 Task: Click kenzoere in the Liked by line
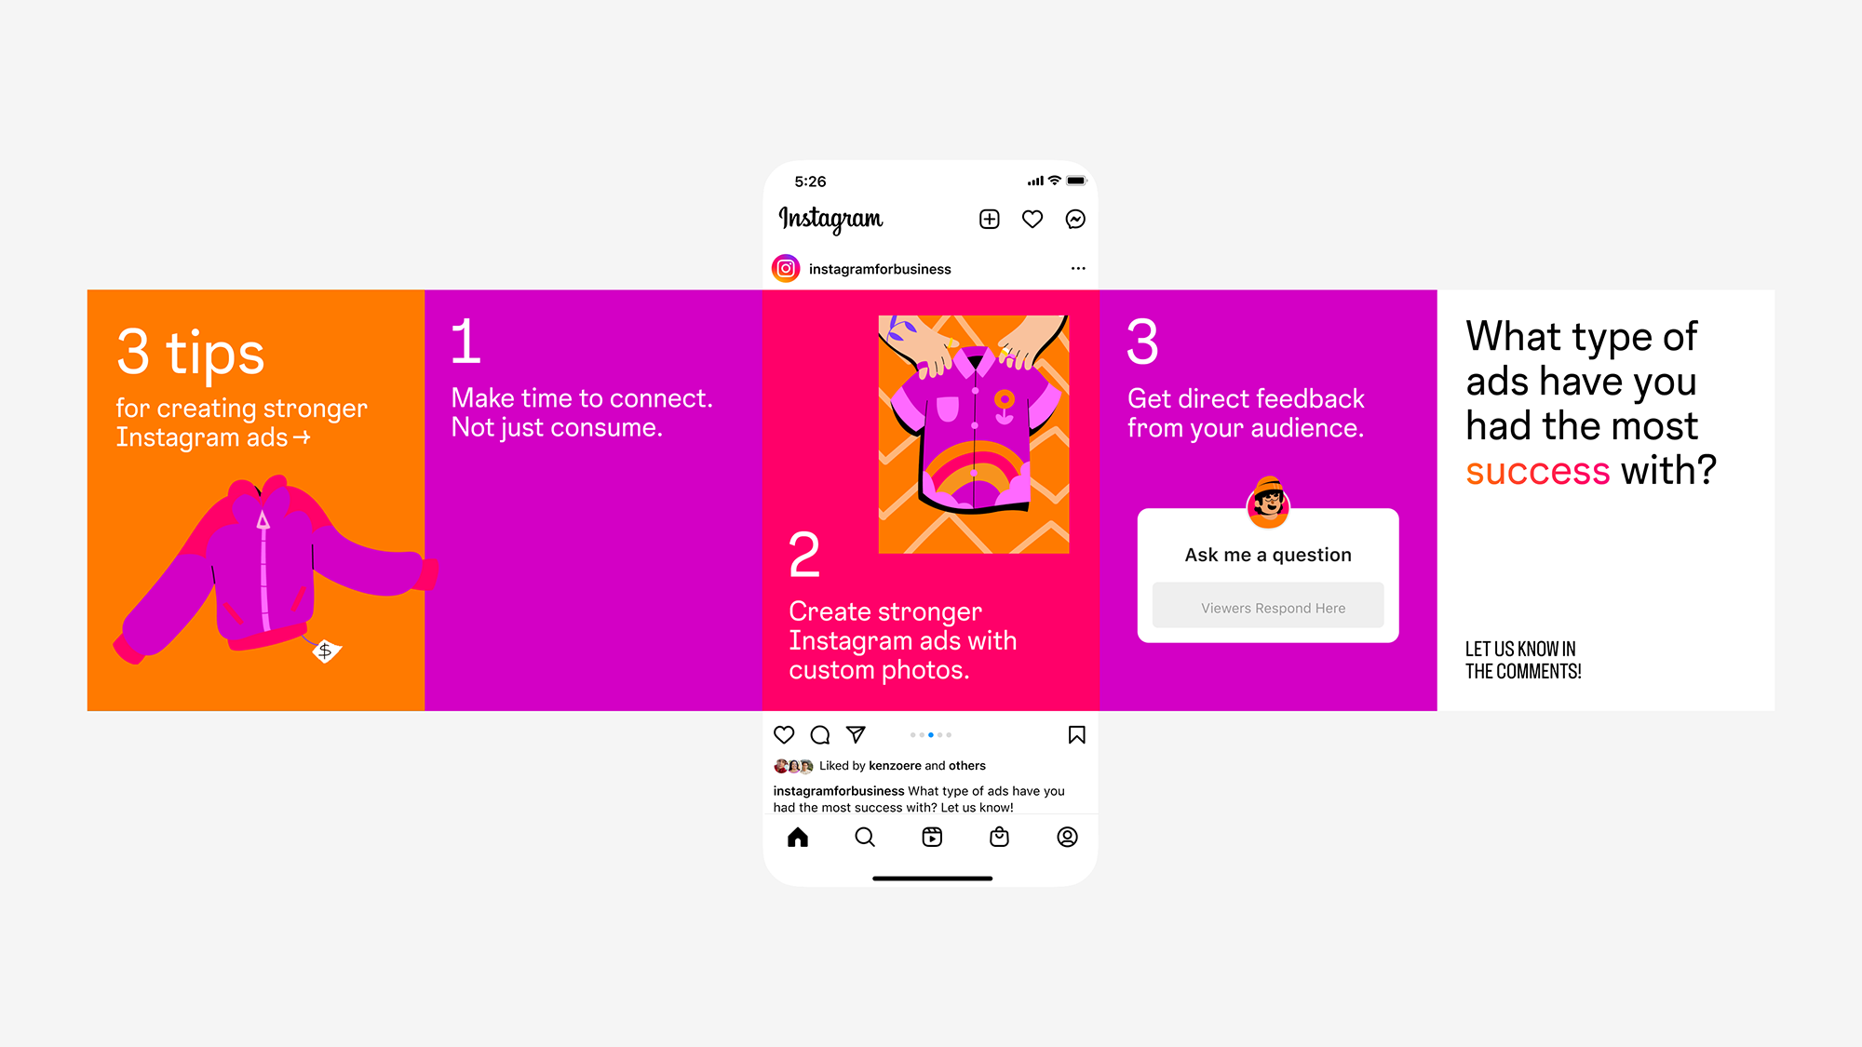pos(895,766)
